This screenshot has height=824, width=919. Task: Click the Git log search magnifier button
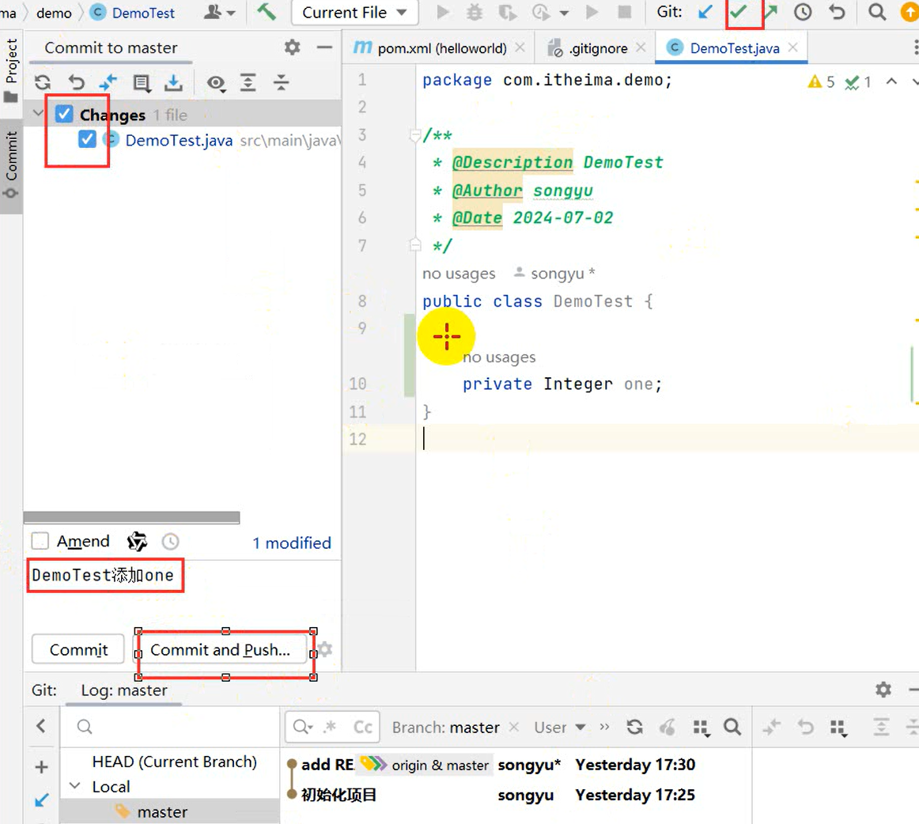(x=732, y=728)
